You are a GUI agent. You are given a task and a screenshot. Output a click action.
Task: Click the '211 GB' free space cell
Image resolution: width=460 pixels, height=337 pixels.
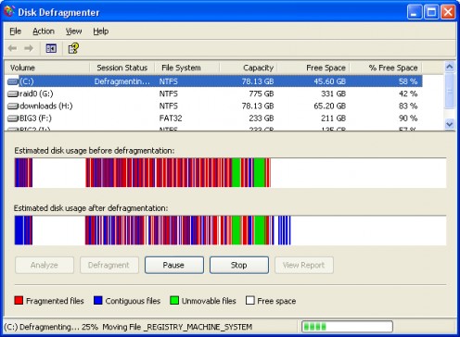(333, 119)
